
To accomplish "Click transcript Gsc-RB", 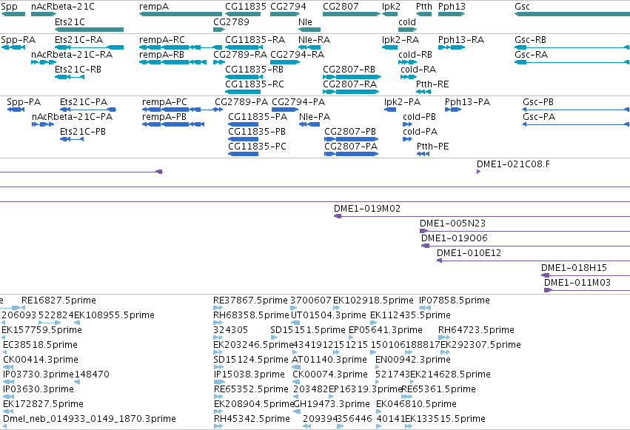I will [572, 47].
